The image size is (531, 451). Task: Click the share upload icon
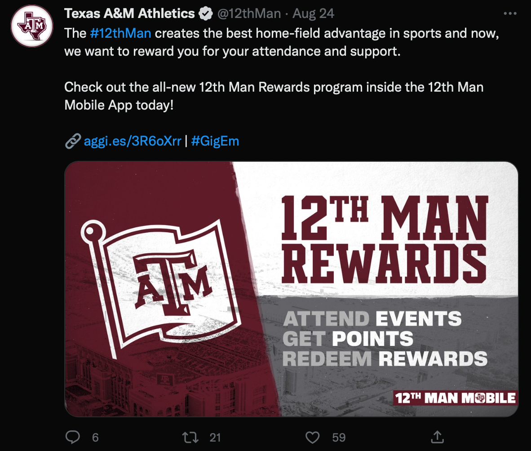[437, 437]
